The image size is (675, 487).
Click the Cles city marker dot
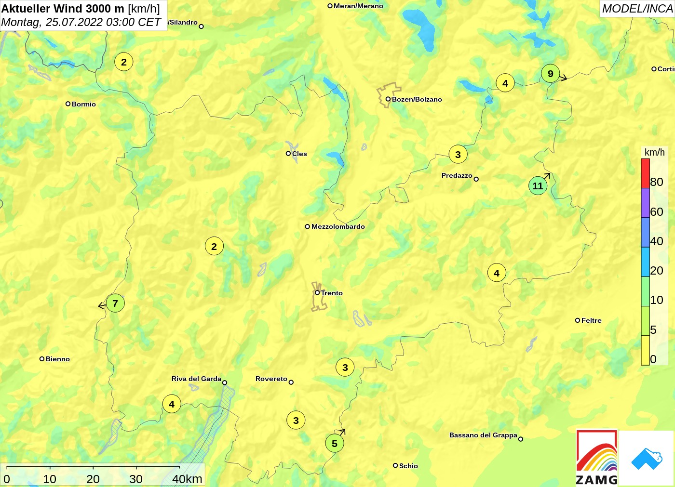point(288,154)
